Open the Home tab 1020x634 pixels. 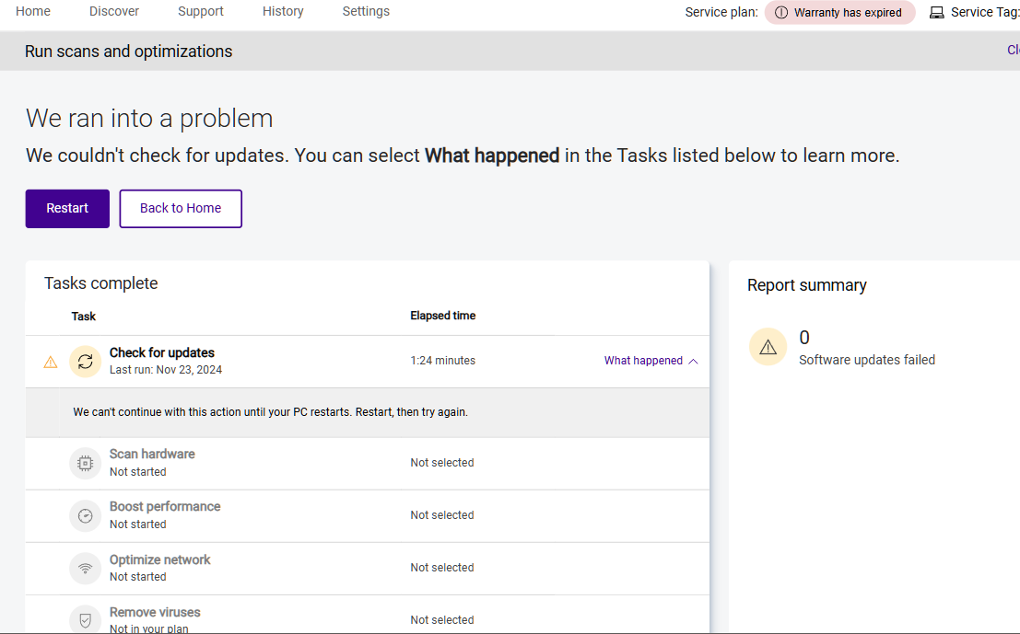point(33,11)
